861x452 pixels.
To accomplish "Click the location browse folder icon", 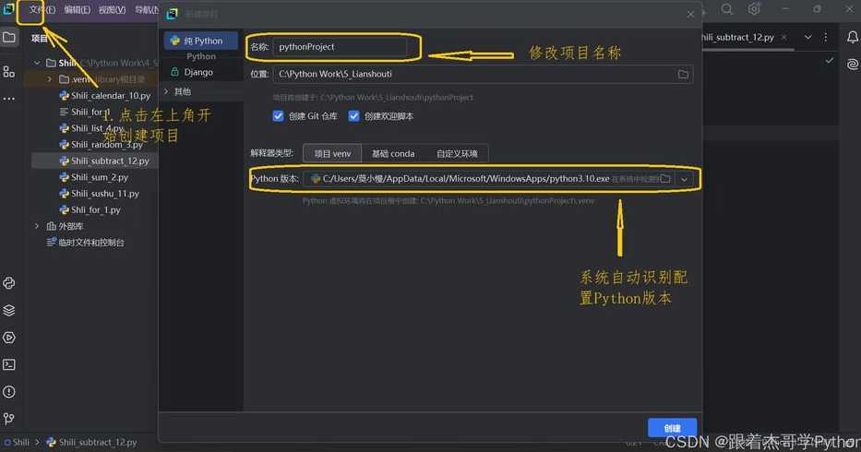I will (x=683, y=74).
